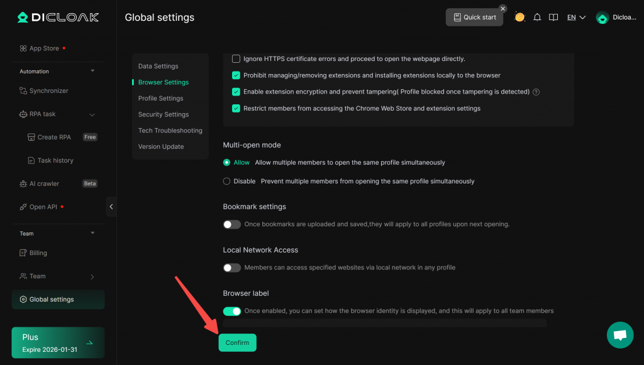The width and height of the screenshot is (644, 365).
Task: Click the help icon beside extension encryption
Action: [x=536, y=92]
